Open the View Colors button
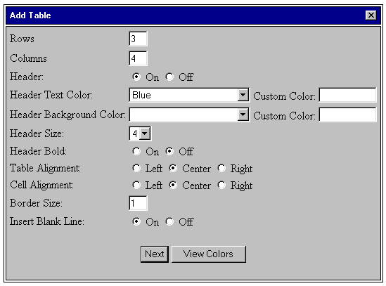386x286 pixels. click(x=209, y=254)
